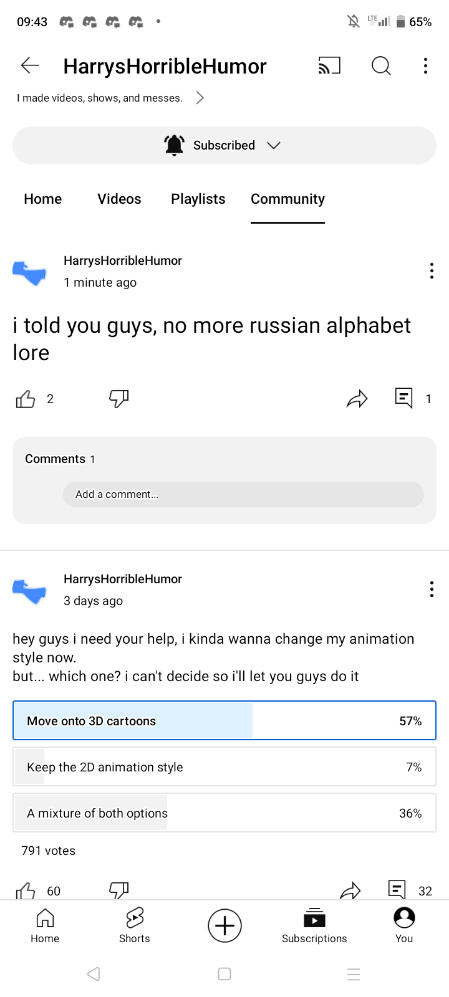Screen dimensions: 449x997
Task: Share the russian alphabet lore post
Action: [x=357, y=399]
